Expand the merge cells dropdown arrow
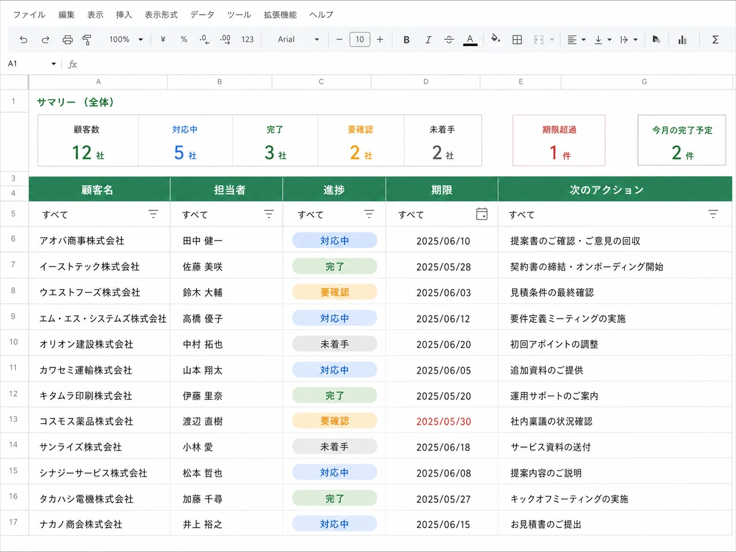 pyautogui.click(x=552, y=40)
